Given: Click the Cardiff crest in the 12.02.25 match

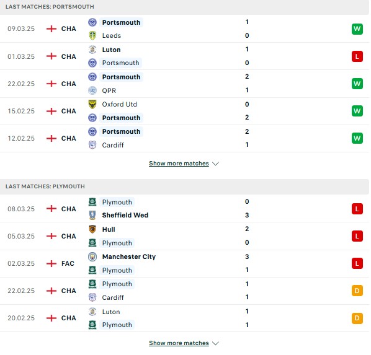Looking at the screenshot, I should click(92, 145).
